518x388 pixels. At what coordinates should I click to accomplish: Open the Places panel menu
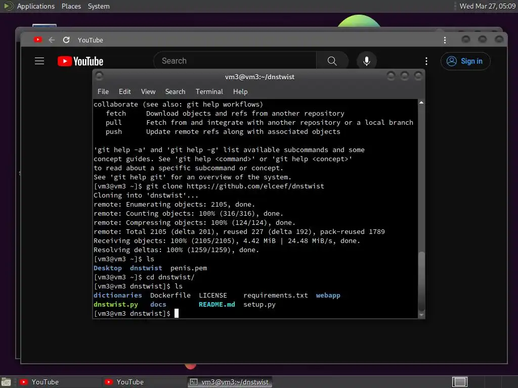tap(71, 6)
